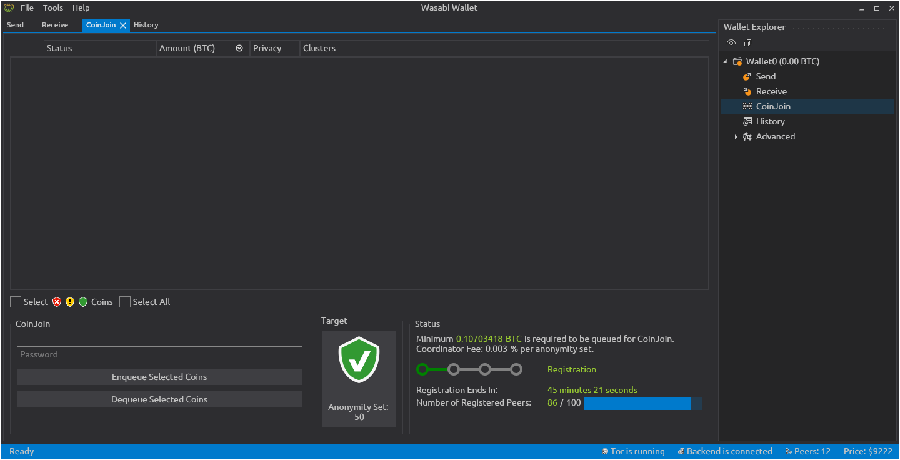Screen dimensions: 900x460
Task: Sort coins by the Privacy column header
Action: tap(275, 48)
